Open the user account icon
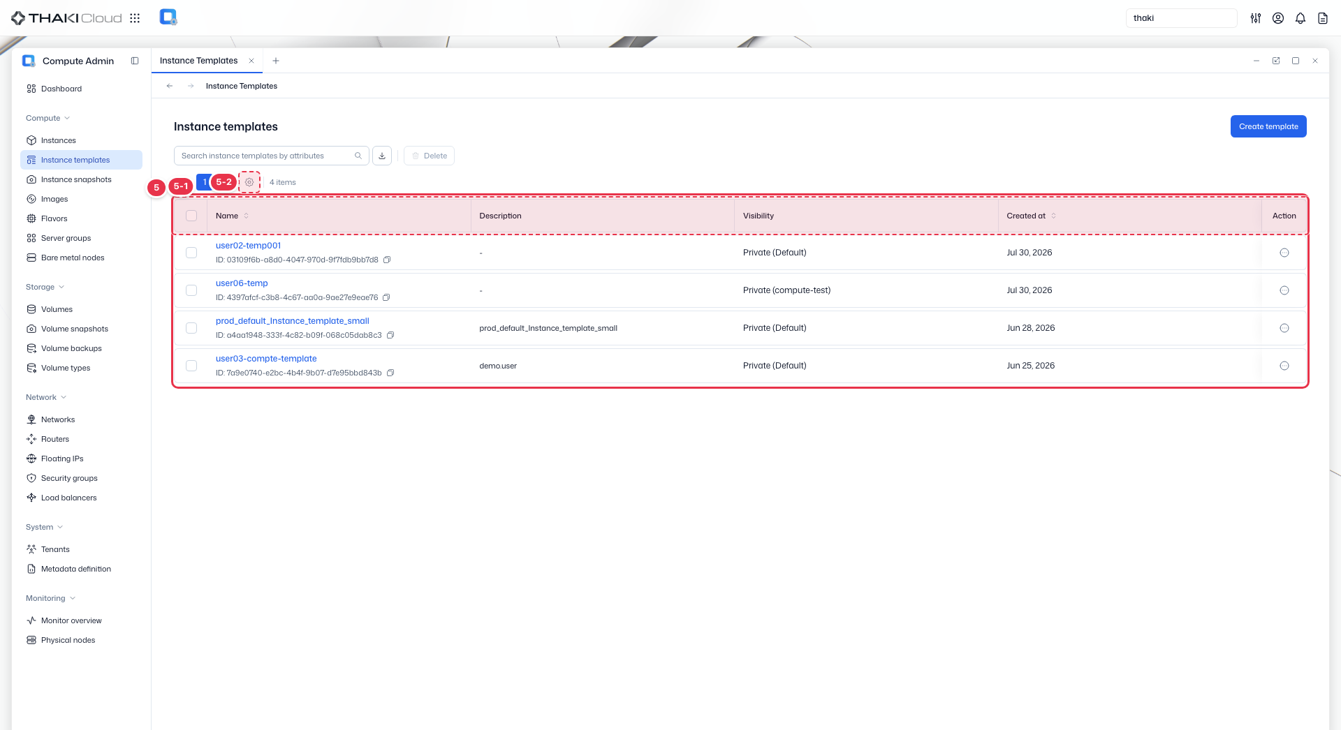1341x730 pixels. point(1278,18)
